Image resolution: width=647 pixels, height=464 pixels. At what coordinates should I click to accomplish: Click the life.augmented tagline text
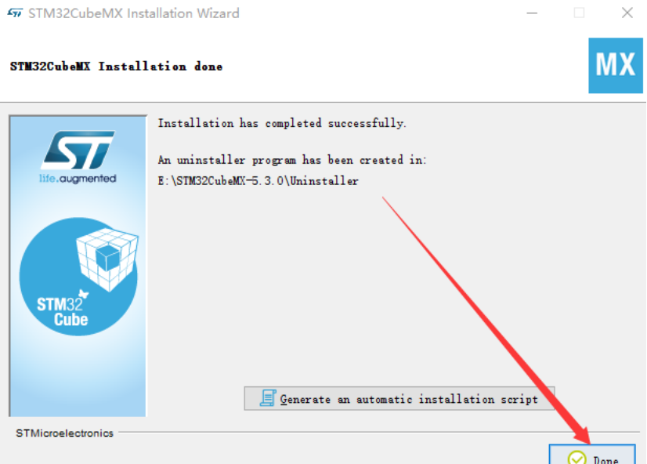tap(78, 179)
